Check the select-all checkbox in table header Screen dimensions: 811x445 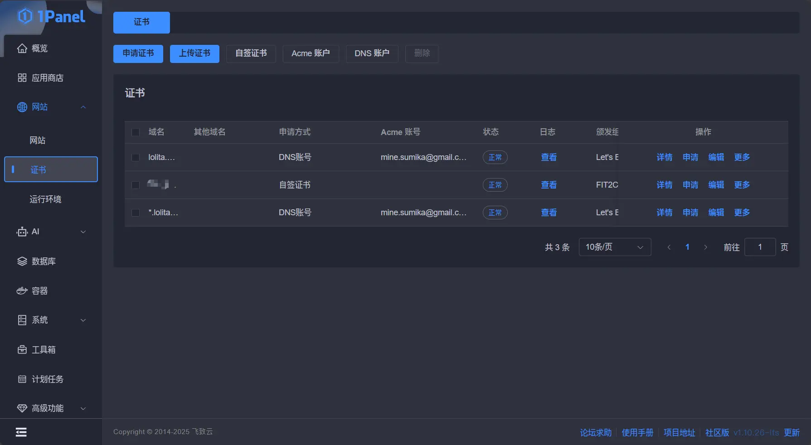(135, 132)
